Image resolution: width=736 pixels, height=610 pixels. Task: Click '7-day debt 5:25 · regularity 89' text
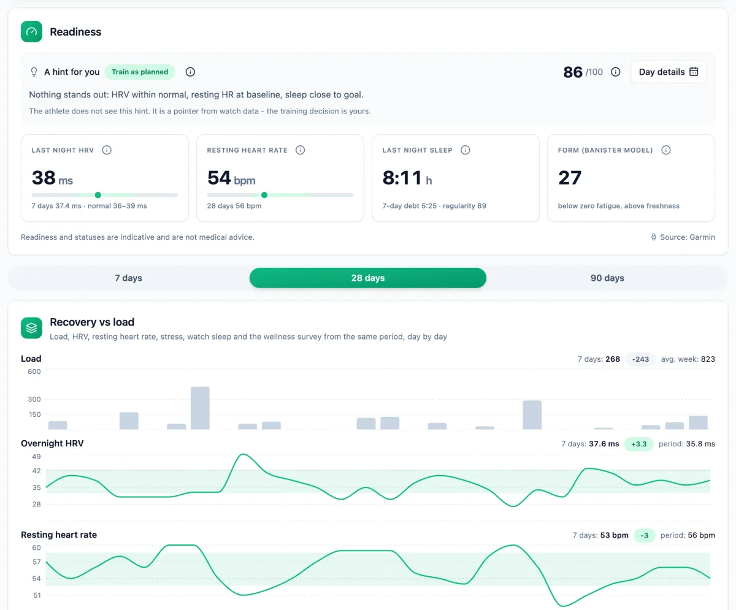[434, 206]
